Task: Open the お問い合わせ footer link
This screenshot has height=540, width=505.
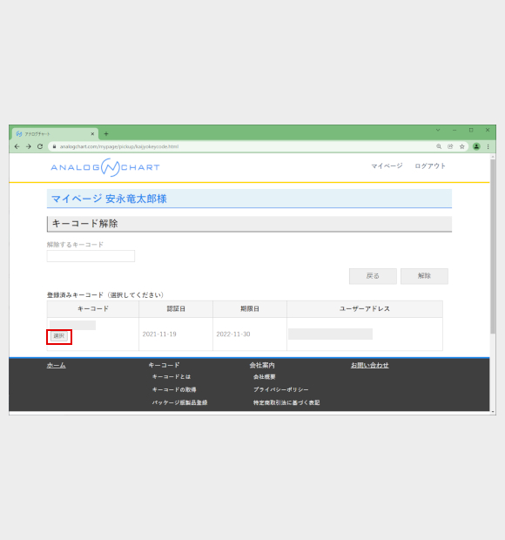Action: 370,366
